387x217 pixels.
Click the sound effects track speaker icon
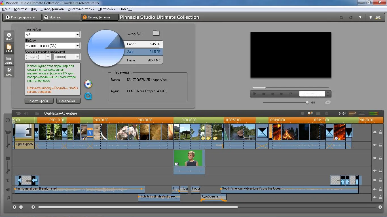[x=8, y=190]
